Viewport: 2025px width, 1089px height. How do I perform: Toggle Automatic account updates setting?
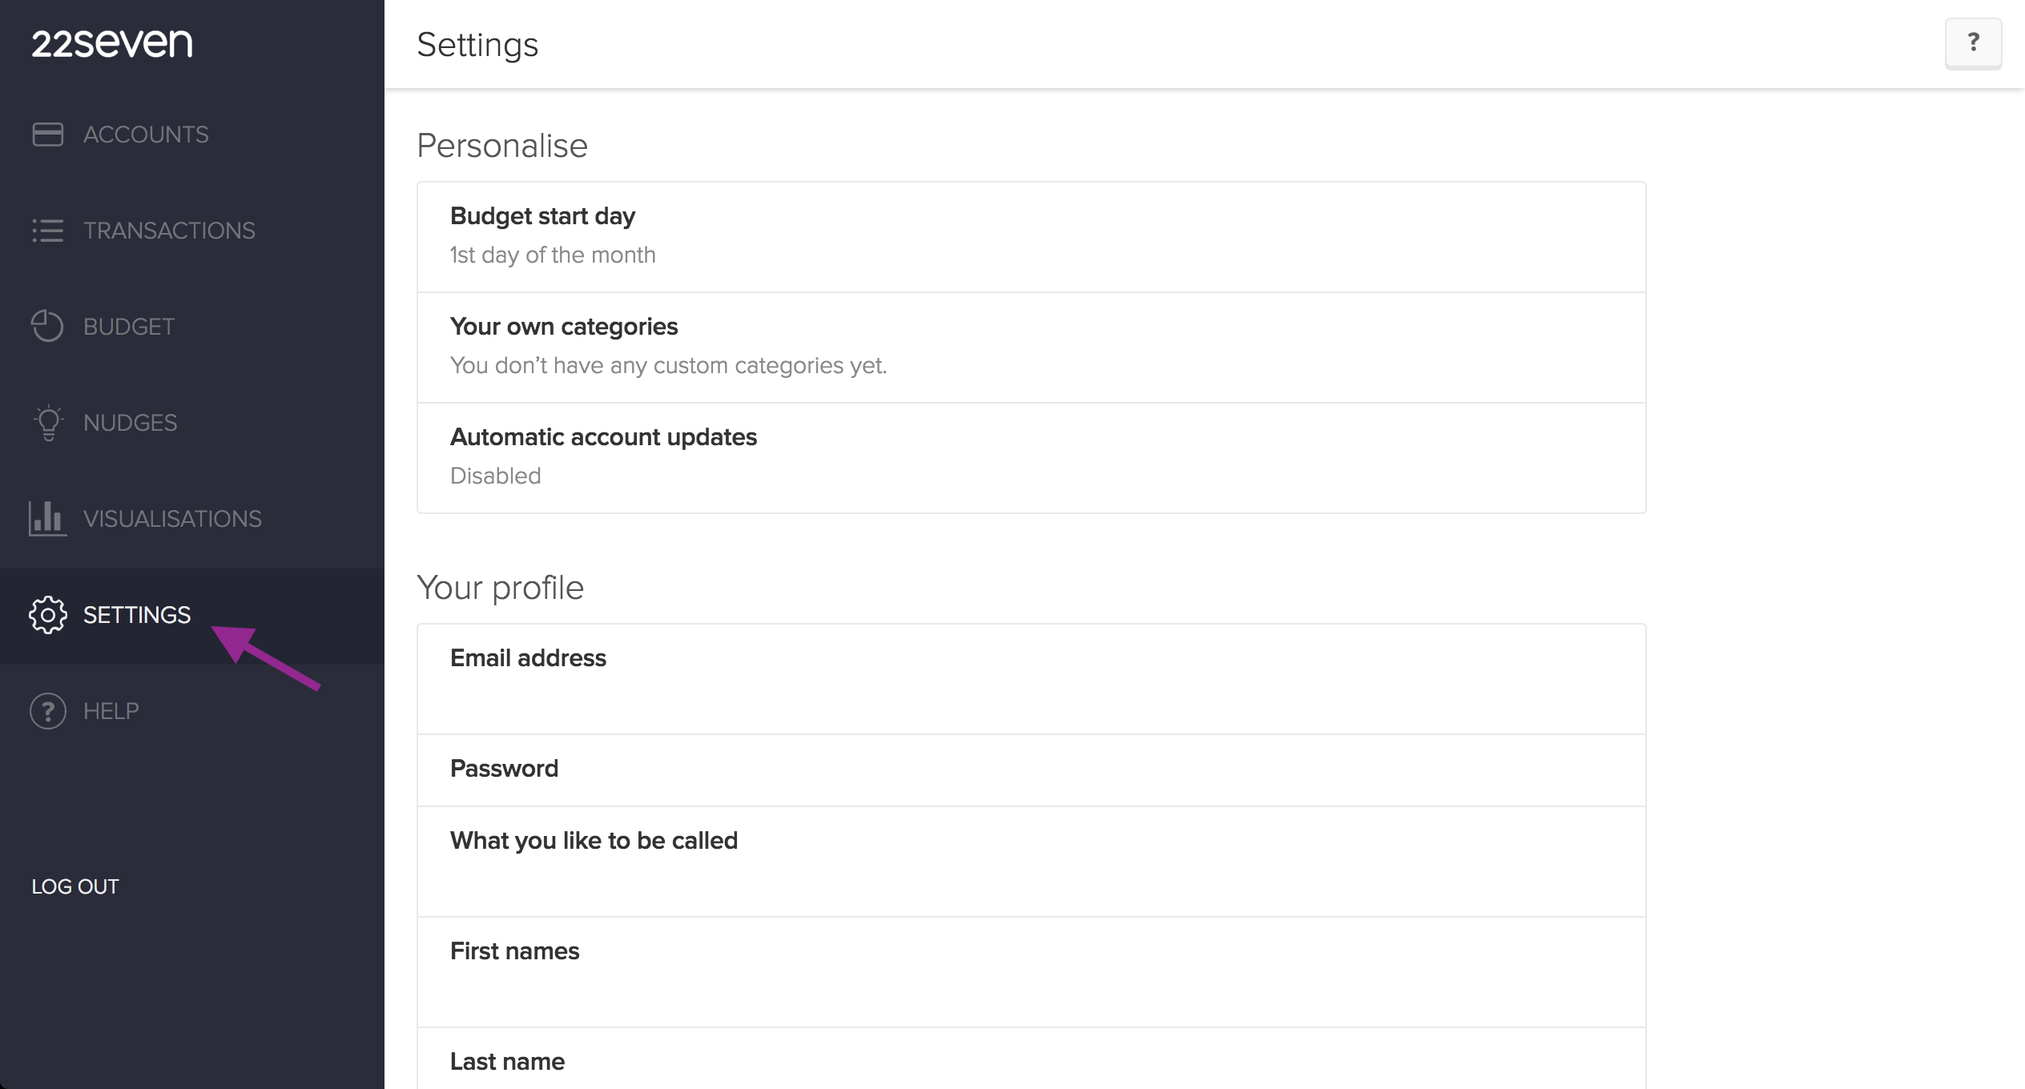(x=1031, y=458)
